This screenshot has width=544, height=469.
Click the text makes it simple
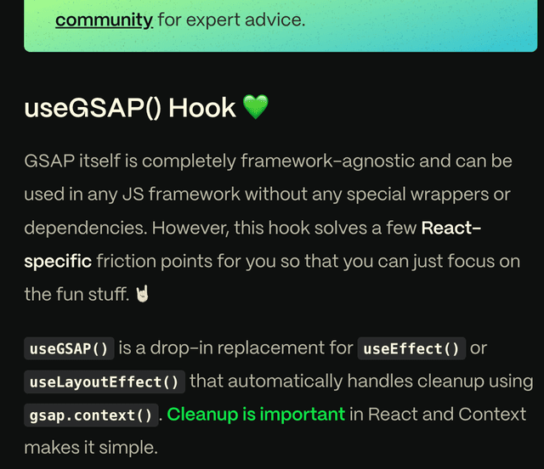(x=91, y=448)
